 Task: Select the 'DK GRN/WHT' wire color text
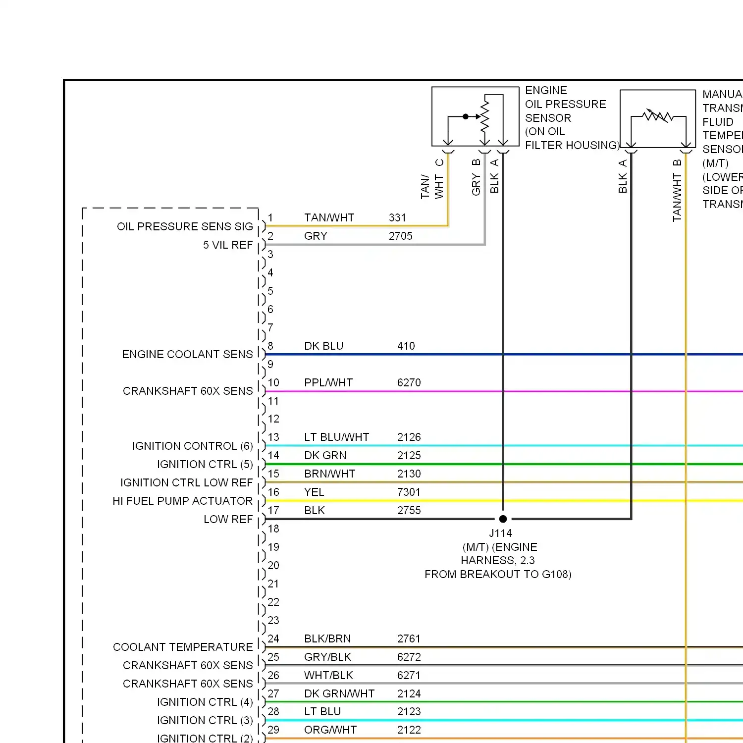click(339, 693)
